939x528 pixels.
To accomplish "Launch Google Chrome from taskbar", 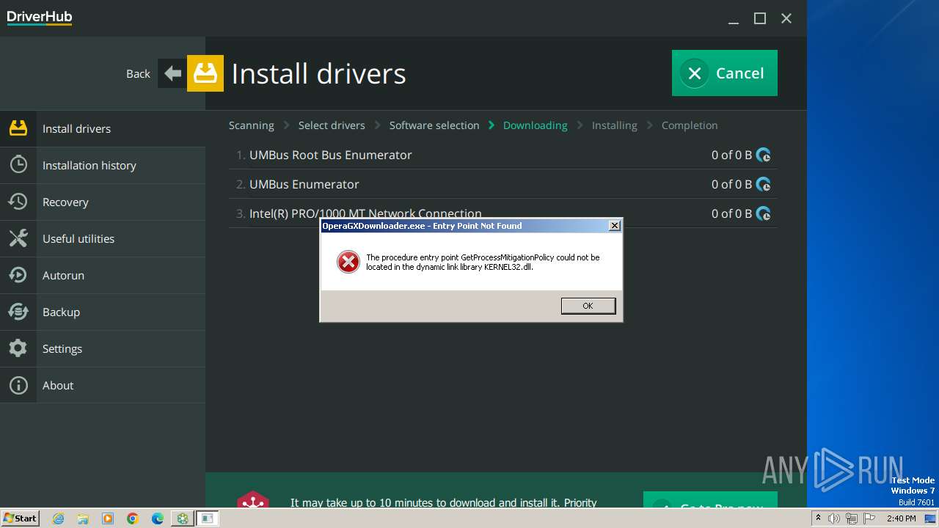I will tap(133, 518).
